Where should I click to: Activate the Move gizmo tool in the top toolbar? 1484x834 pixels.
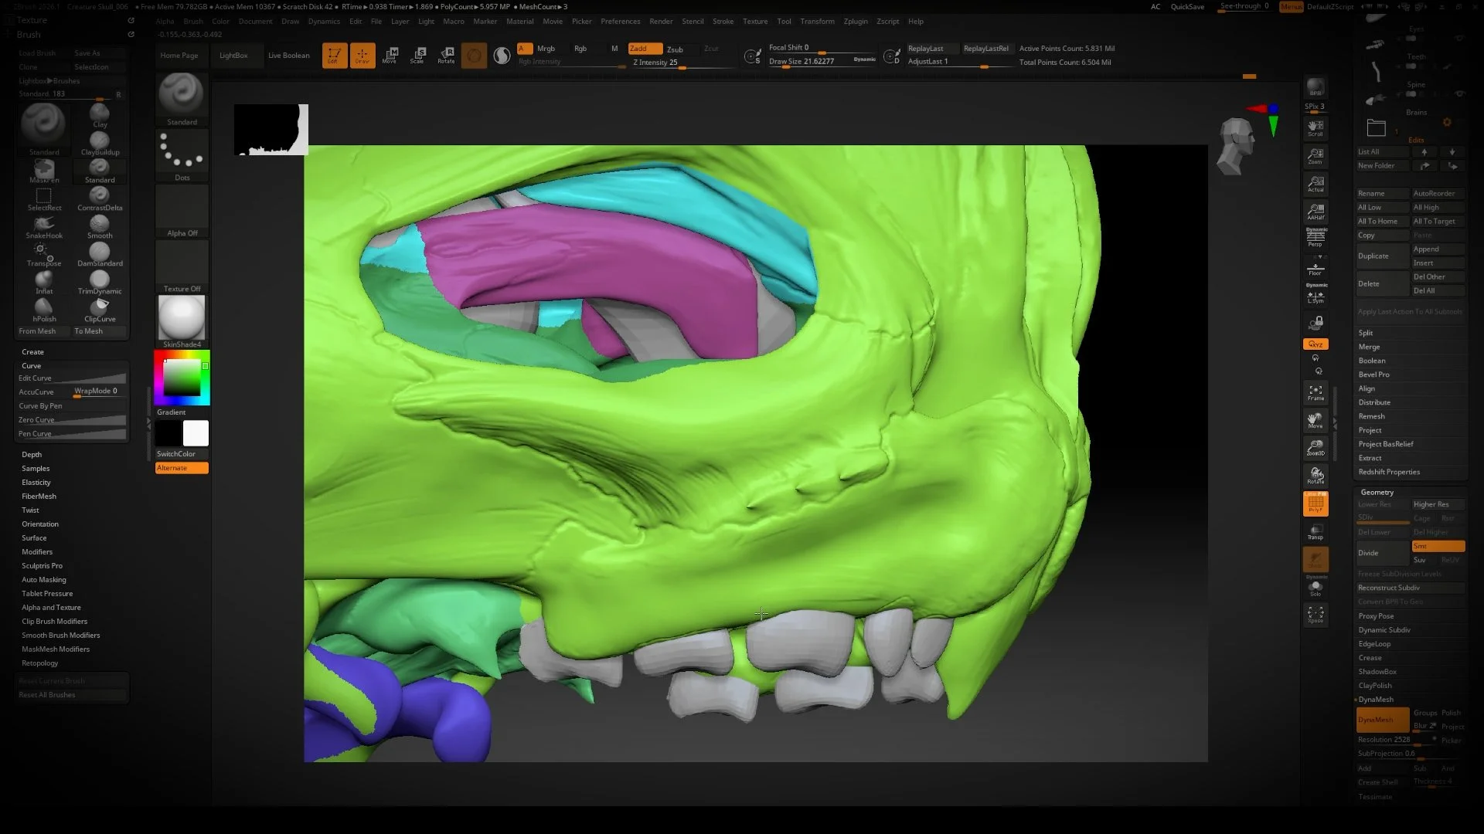[390, 54]
